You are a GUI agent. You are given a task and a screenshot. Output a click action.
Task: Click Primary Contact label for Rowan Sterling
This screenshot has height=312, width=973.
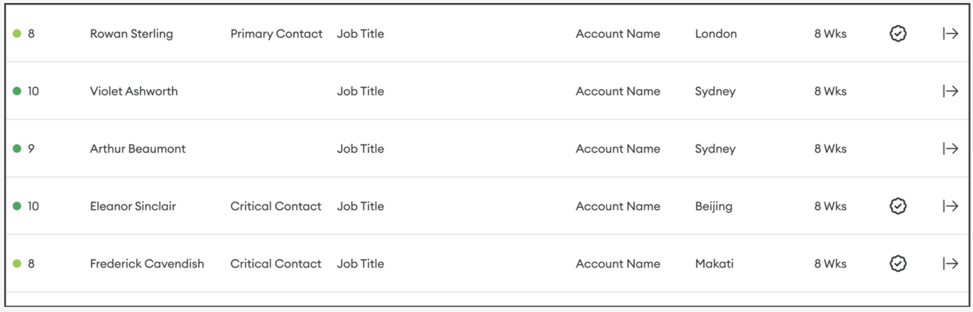[276, 34]
